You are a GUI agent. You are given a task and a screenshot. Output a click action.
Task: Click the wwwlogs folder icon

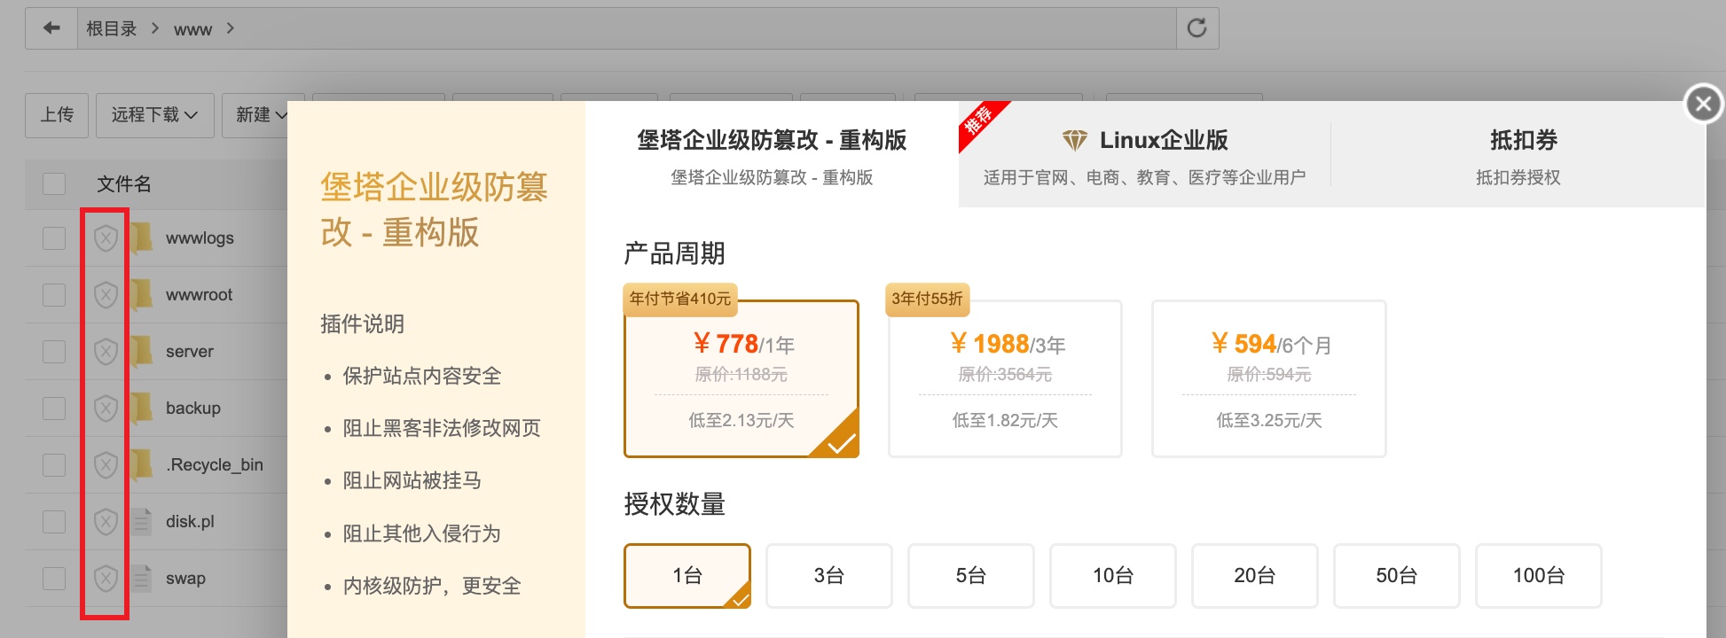point(141,237)
